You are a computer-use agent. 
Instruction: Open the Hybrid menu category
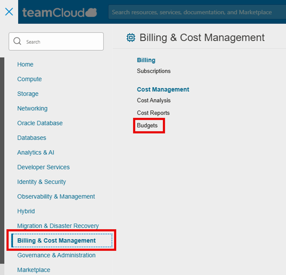(26, 211)
